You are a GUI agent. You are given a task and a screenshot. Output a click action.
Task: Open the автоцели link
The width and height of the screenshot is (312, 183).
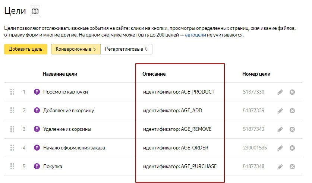point(195,35)
